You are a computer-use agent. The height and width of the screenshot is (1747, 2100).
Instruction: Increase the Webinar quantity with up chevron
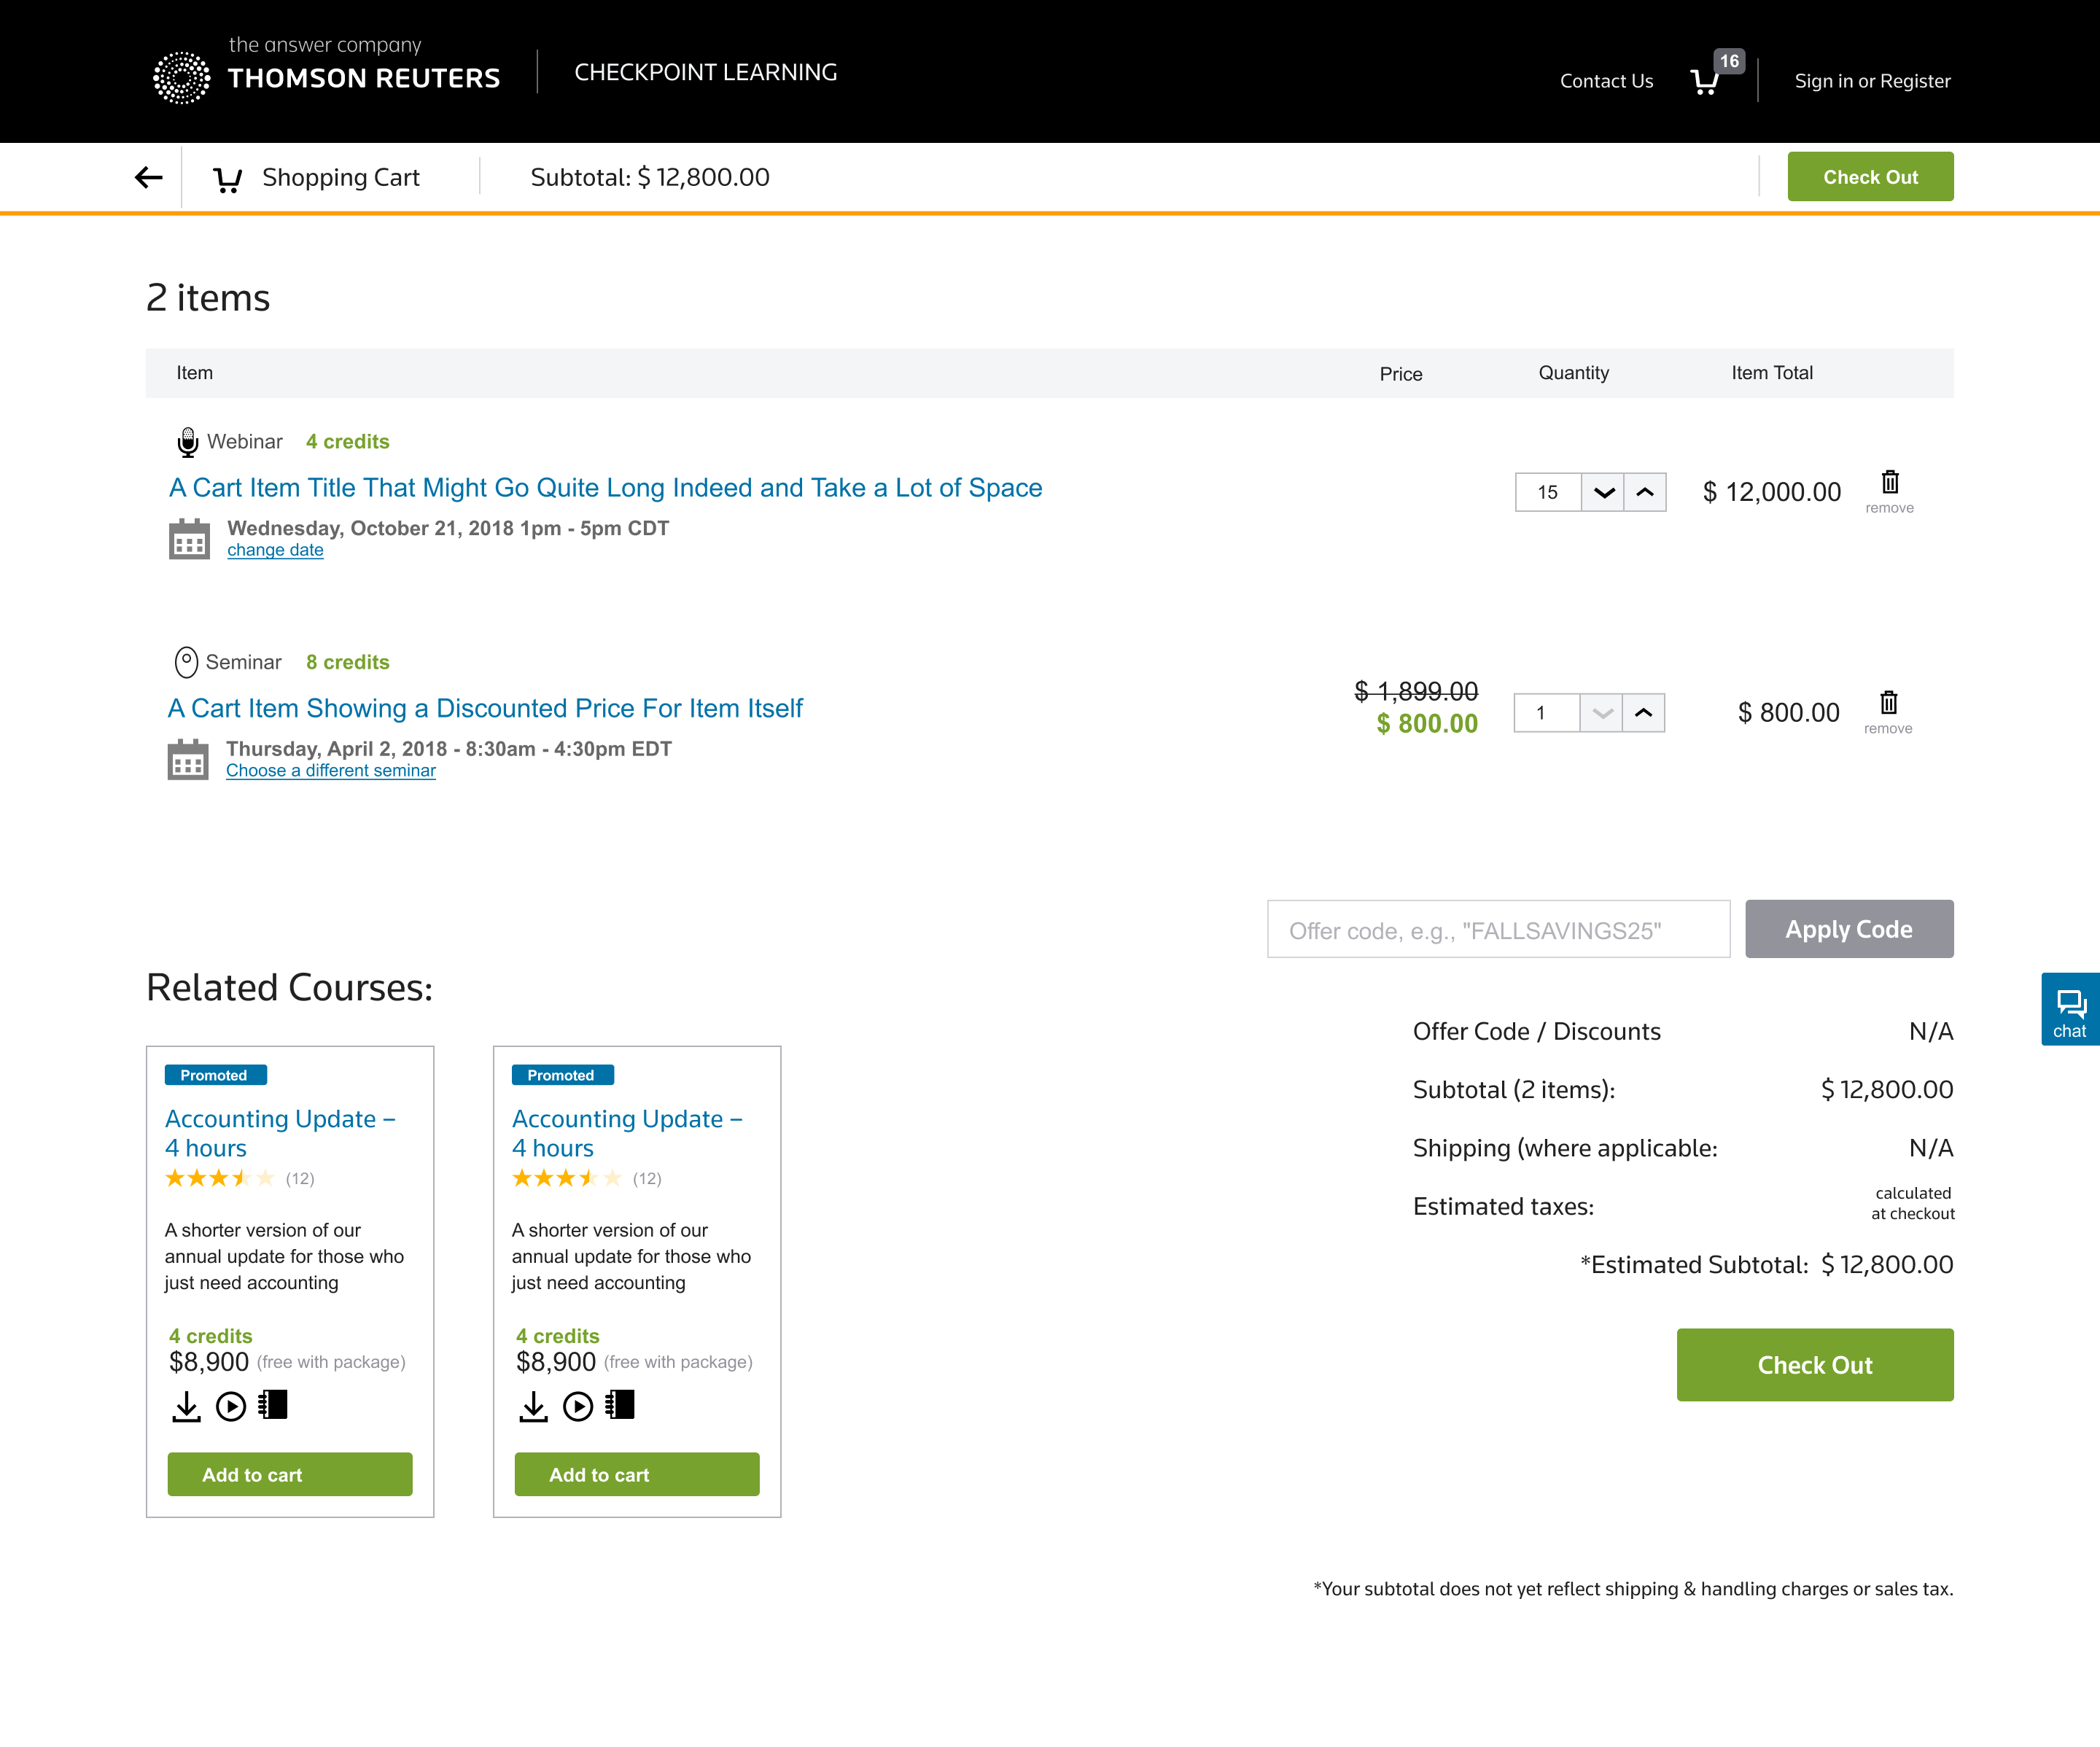coord(1645,492)
